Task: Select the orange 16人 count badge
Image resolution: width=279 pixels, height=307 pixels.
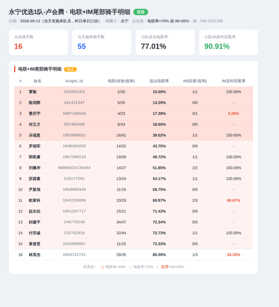Action: point(71,69)
